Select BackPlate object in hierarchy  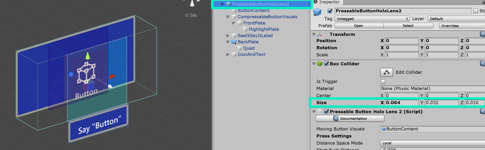coord(248,42)
